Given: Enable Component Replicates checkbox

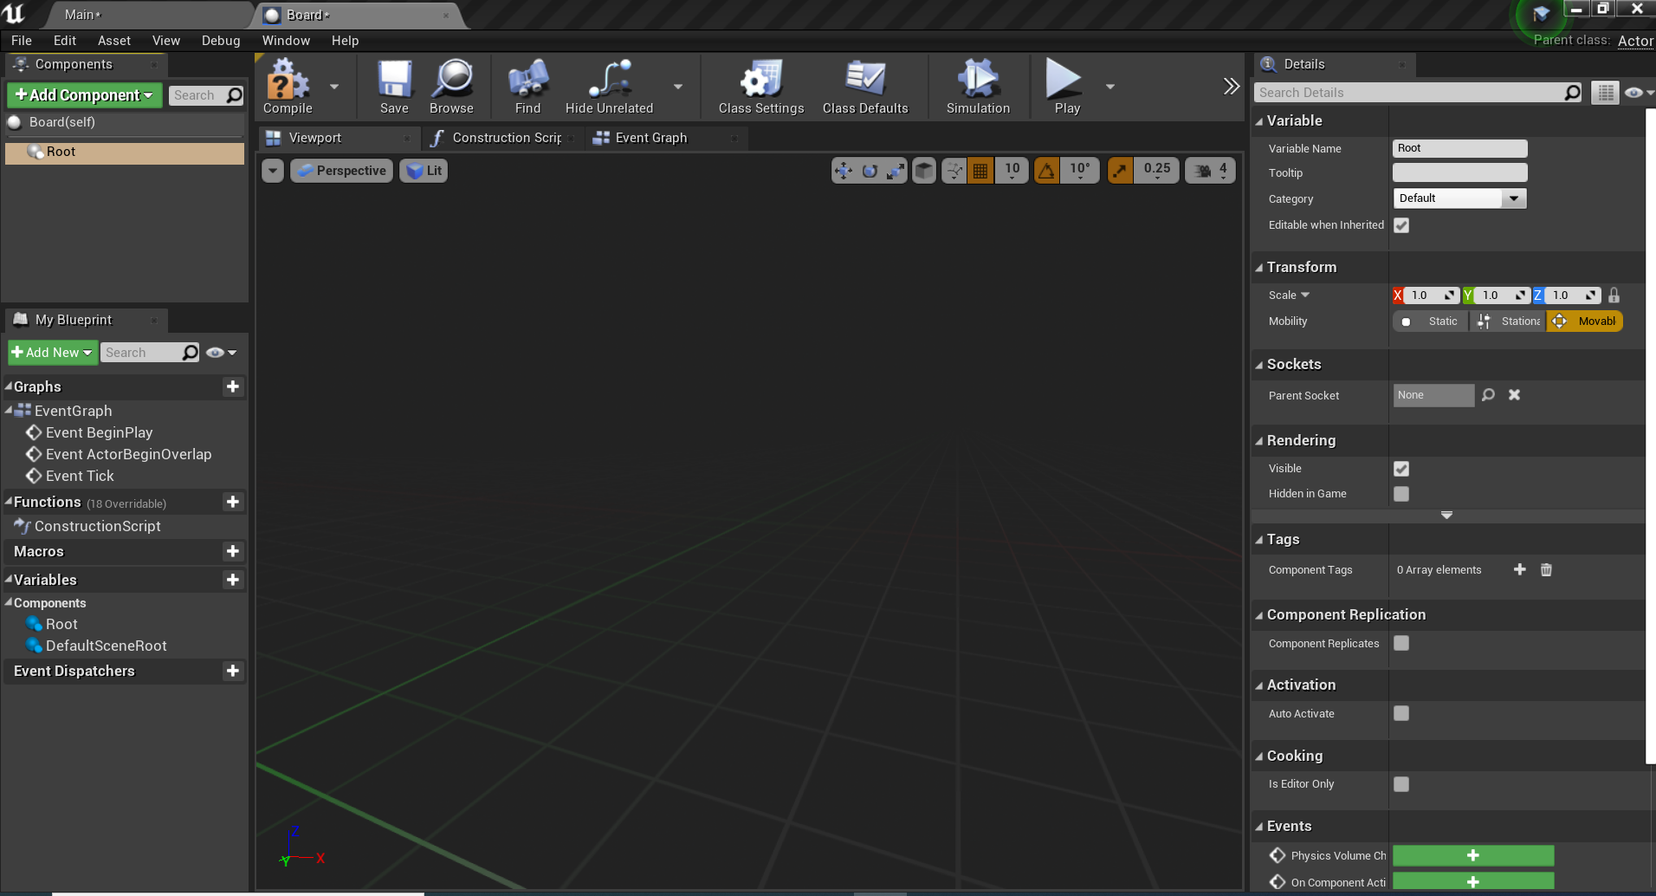Looking at the screenshot, I should [x=1401, y=643].
